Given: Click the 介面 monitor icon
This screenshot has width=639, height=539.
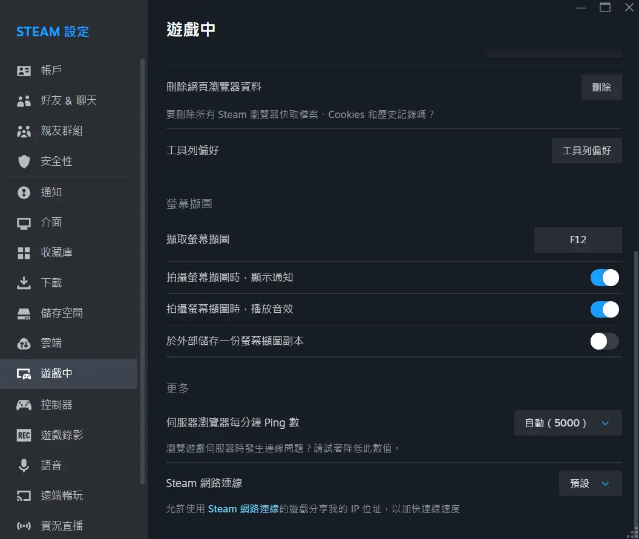Looking at the screenshot, I should pos(24,223).
